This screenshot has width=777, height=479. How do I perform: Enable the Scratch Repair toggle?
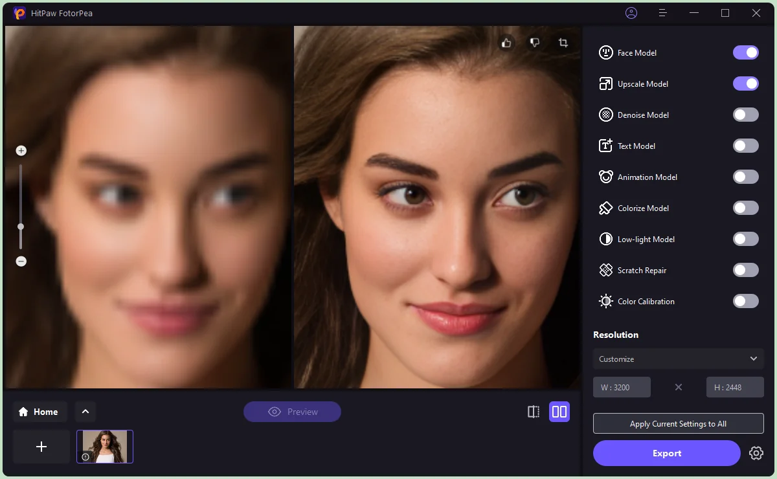tap(745, 271)
